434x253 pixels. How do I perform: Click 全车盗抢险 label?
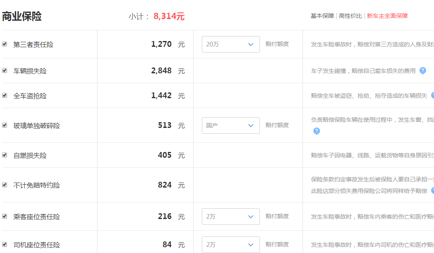(x=30, y=96)
